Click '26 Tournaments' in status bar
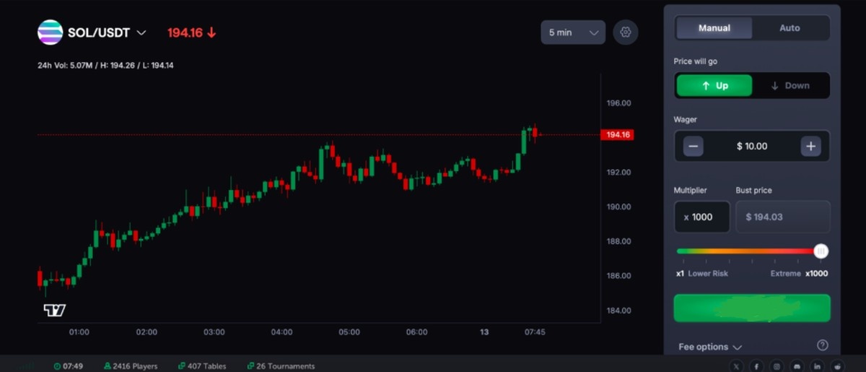Viewport: 866px width, 372px height. (286, 366)
